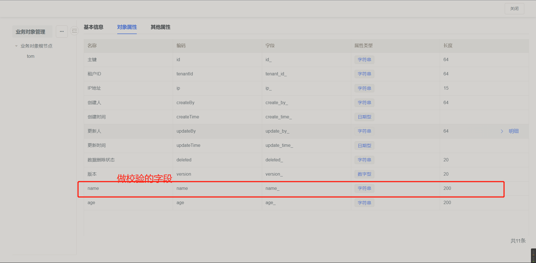This screenshot has width=536, height=263.
Task: Click the sidebar collapse icon
Action: coord(74,31)
